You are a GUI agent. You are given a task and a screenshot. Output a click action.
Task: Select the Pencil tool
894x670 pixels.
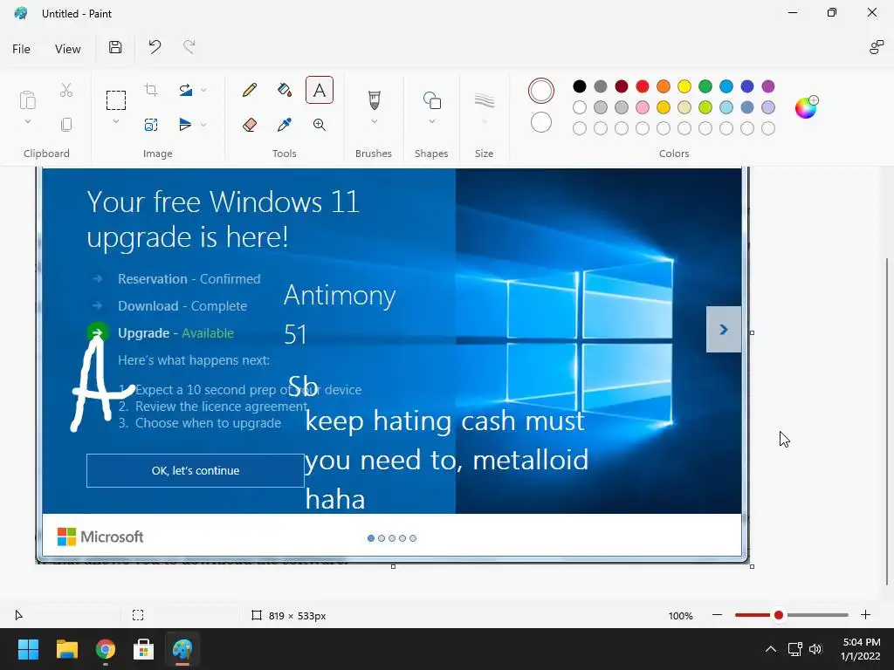[249, 90]
